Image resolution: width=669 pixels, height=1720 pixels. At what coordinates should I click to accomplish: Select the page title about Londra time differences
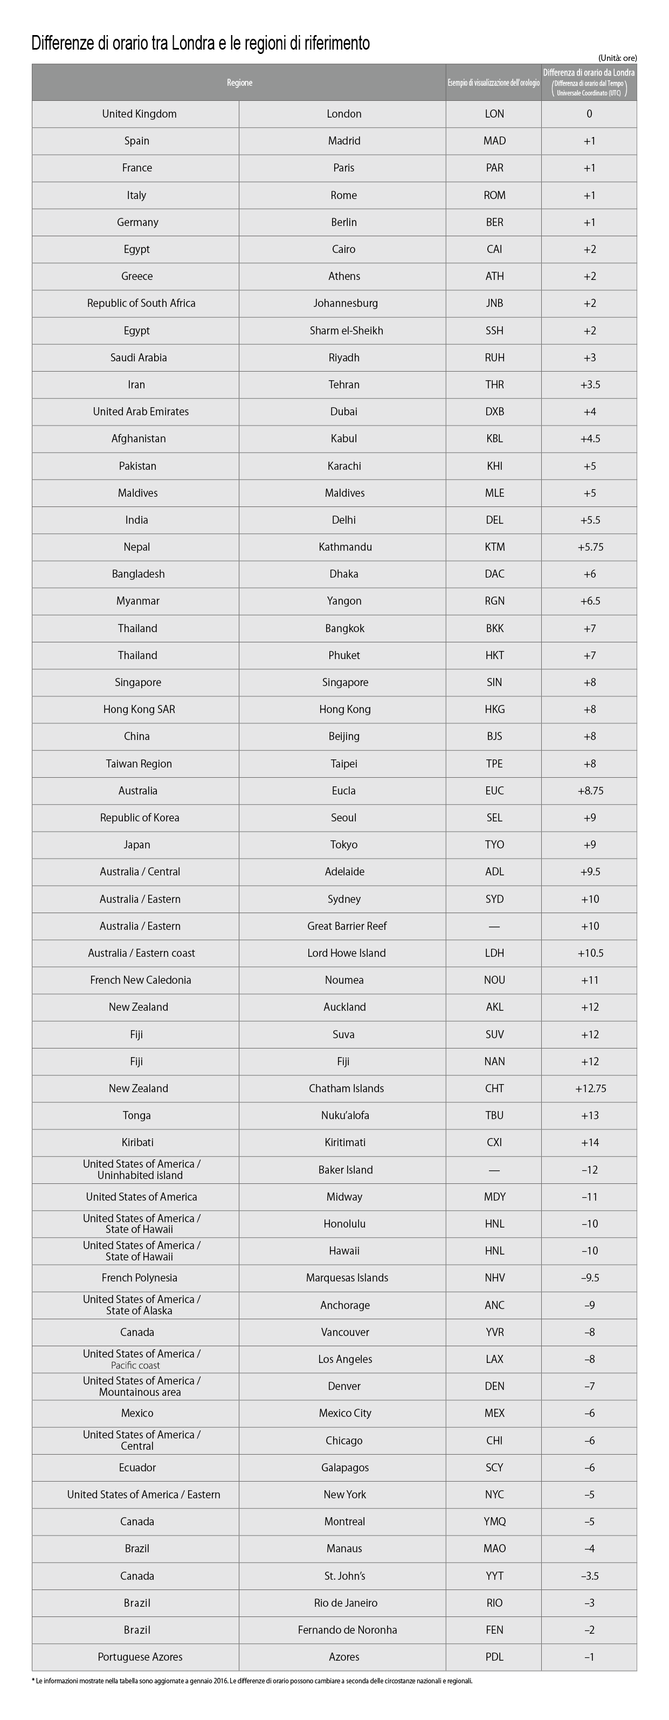(201, 43)
